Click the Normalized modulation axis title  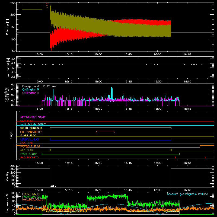click(x=7, y=95)
